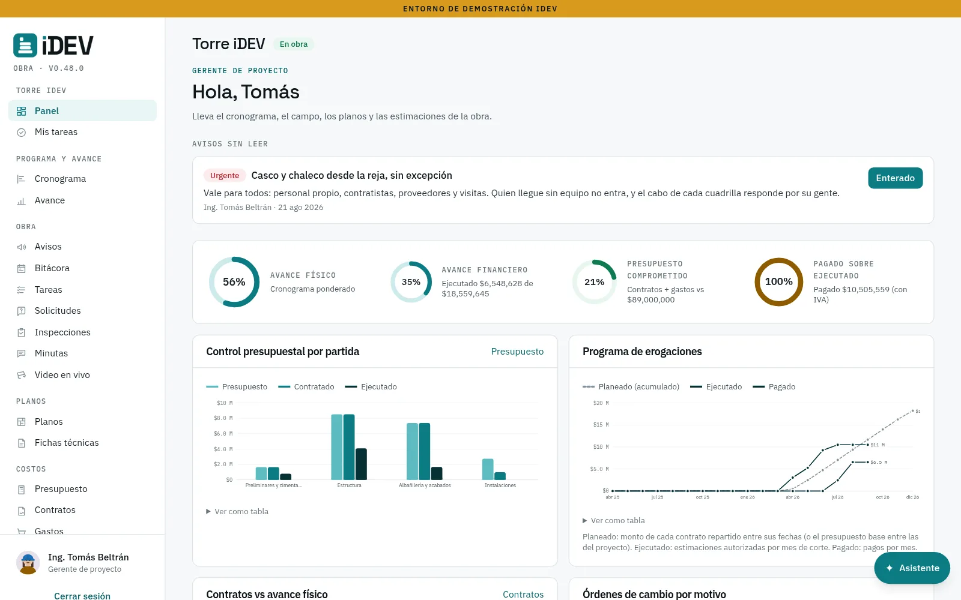961x600 pixels.
Task: Click the Instalaciones axis label
Action: click(x=500, y=485)
